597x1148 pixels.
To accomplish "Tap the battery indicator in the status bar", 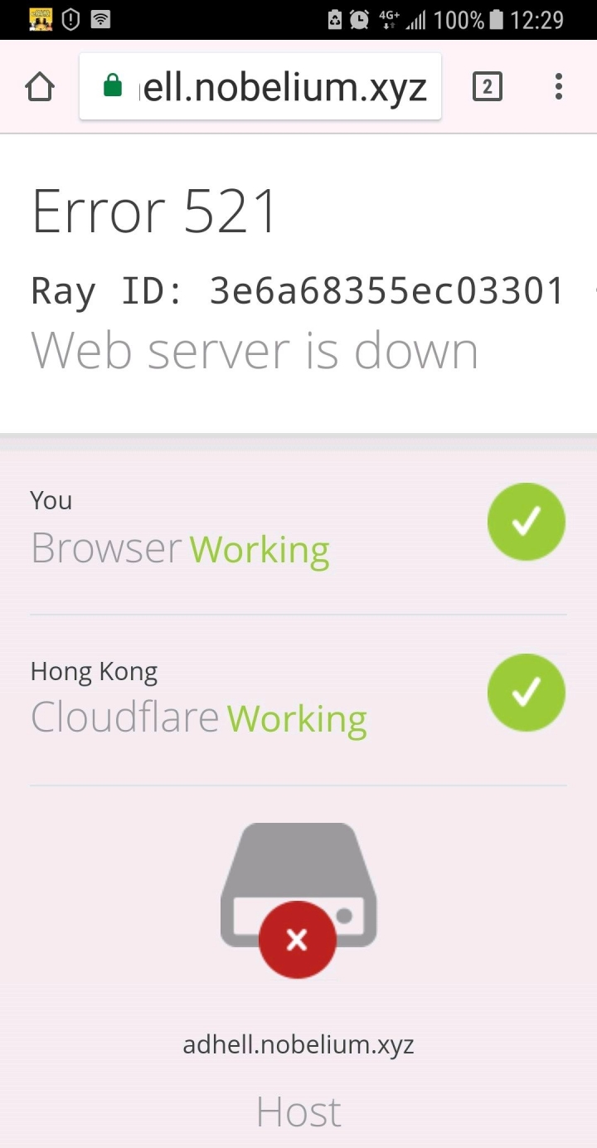I will tap(496, 20).
